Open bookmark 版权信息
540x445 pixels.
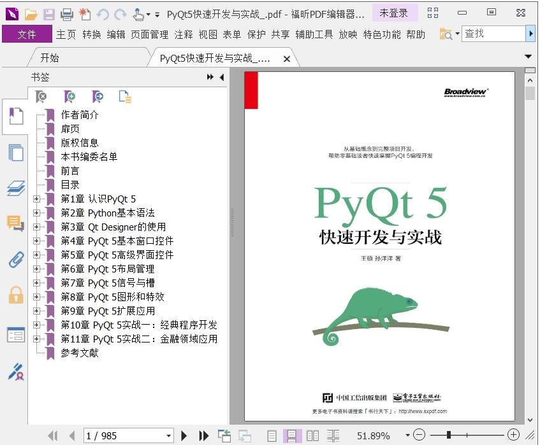point(80,143)
